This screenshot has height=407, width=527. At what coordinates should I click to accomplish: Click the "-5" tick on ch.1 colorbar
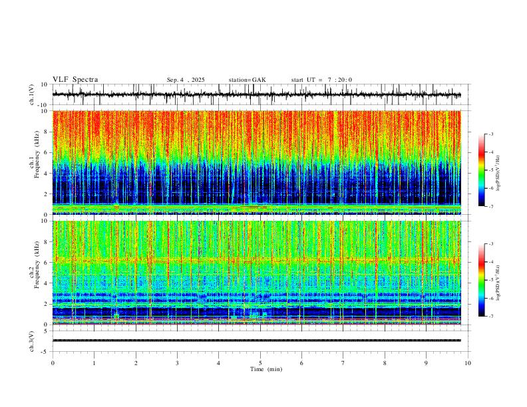point(490,170)
